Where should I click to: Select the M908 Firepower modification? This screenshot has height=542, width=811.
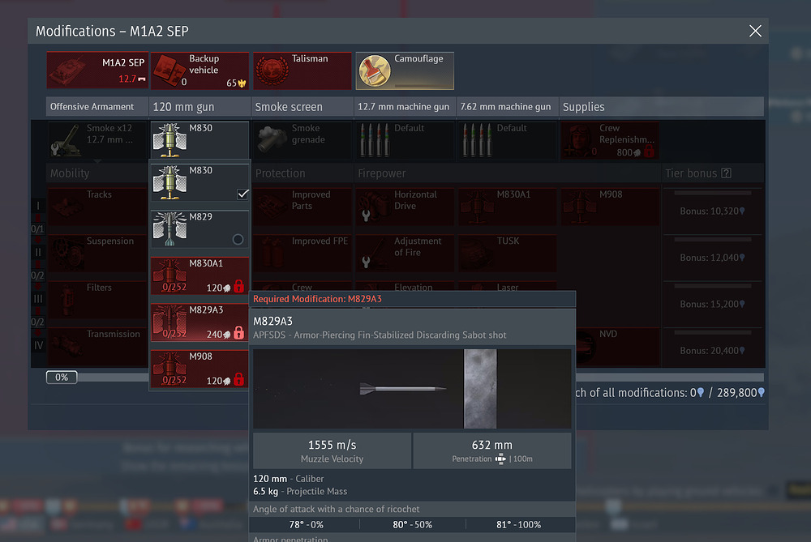[610, 207]
